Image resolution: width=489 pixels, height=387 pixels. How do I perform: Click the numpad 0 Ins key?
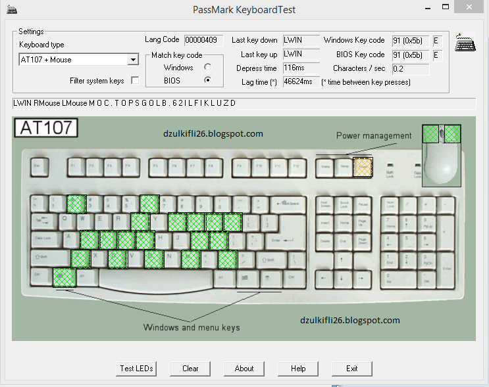coord(399,279)
